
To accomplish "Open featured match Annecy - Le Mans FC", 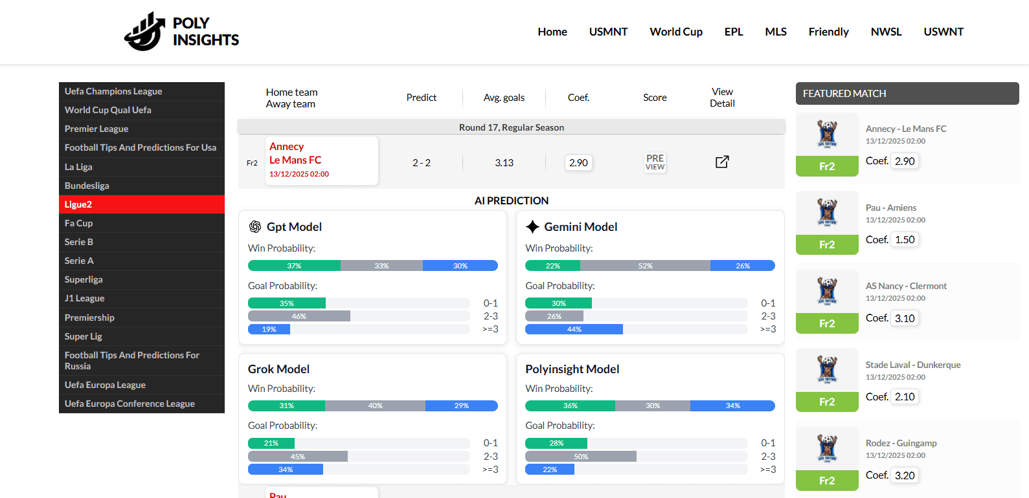I will point(906,129).
